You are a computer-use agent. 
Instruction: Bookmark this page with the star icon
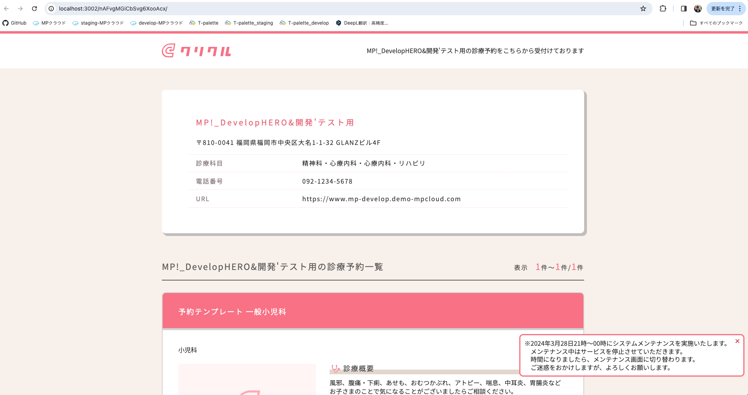pyautogui.click(x=643, y=9)
